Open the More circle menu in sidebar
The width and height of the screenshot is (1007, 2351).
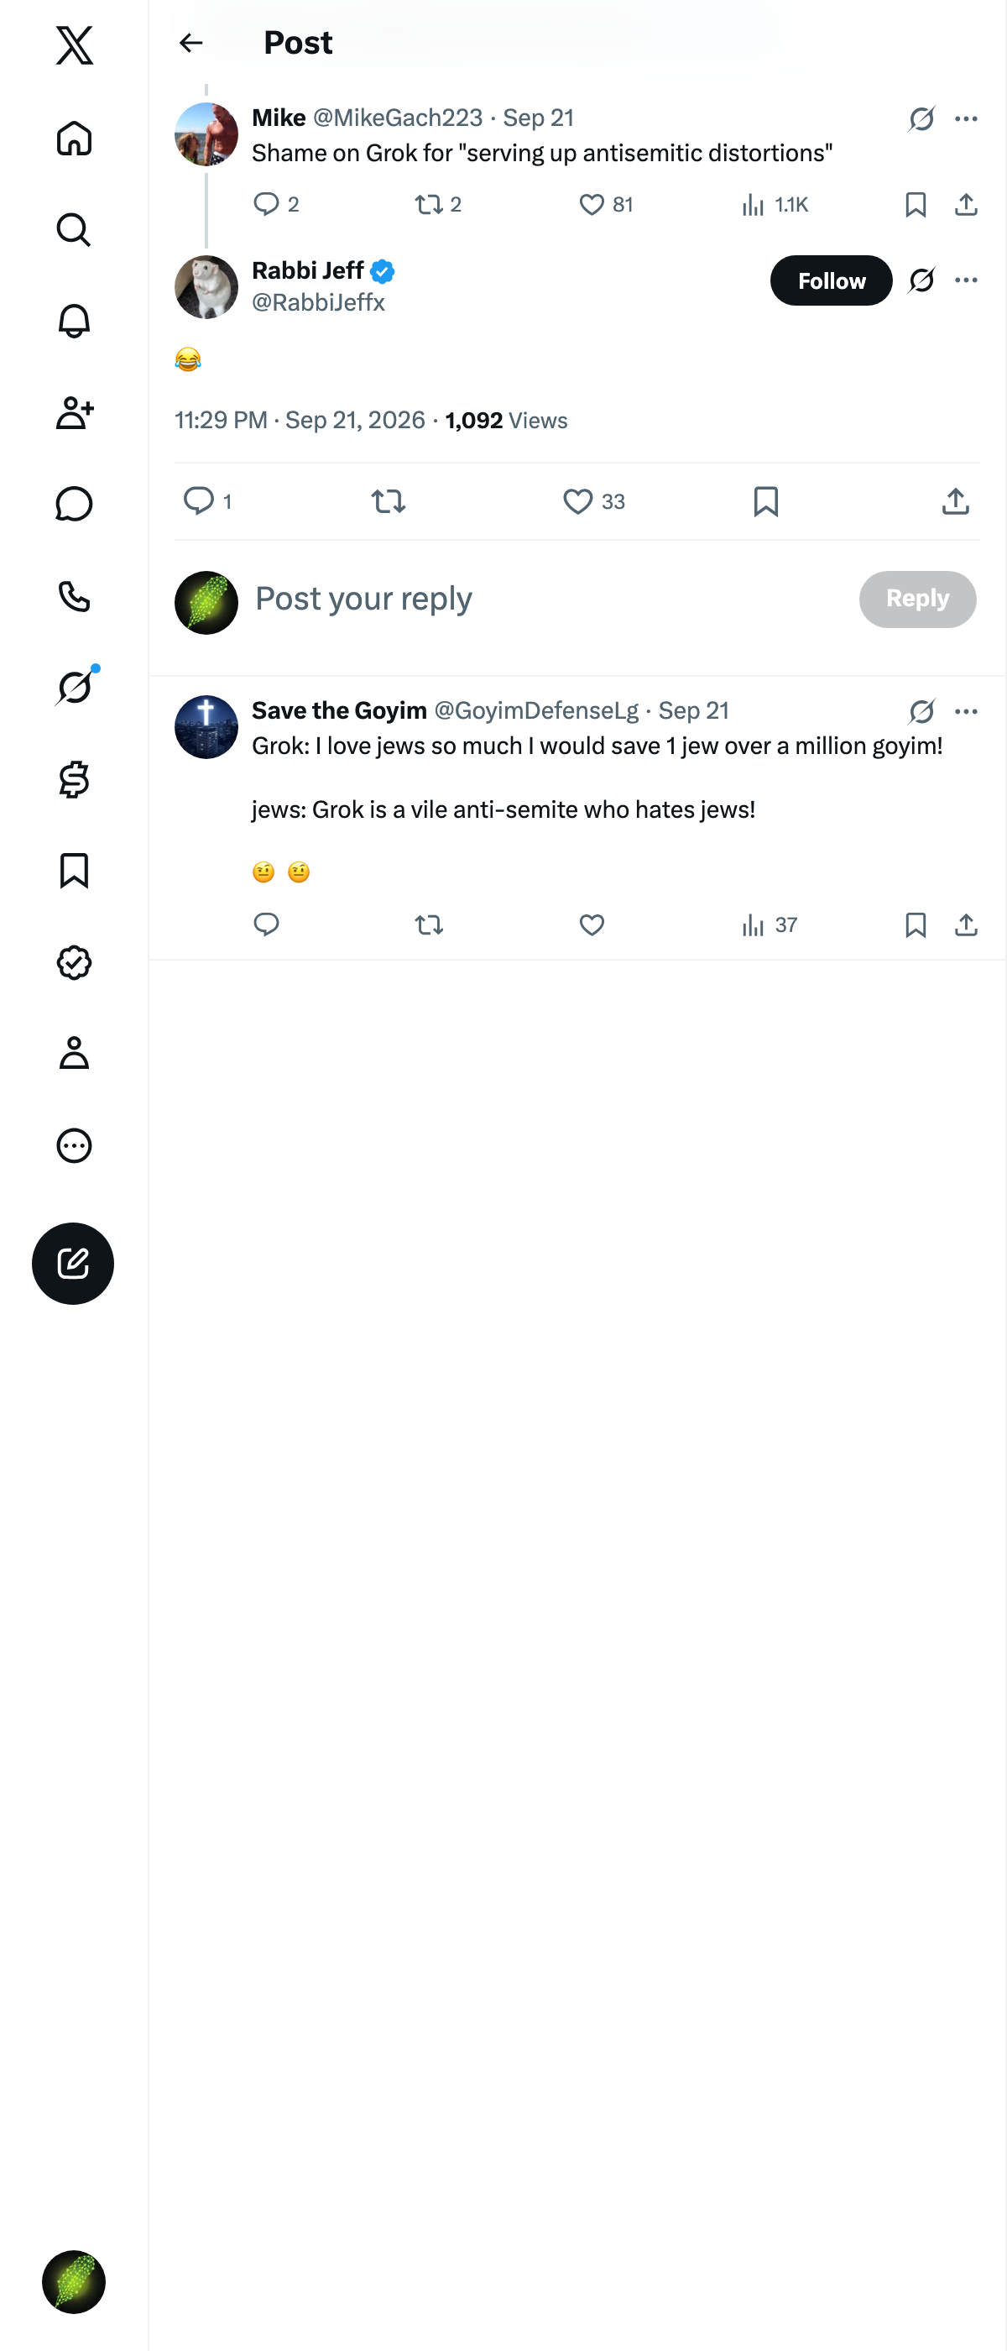(74, 1145)
